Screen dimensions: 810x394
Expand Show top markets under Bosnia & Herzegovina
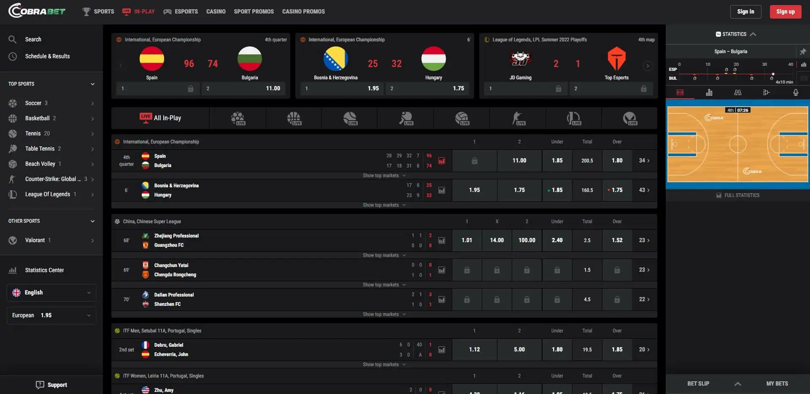[x=384, y=205]
